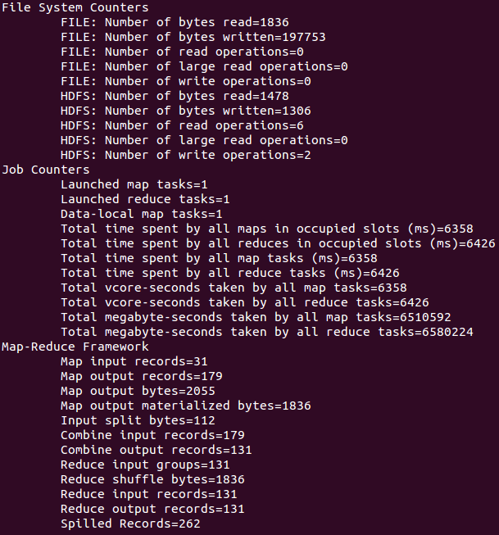The width and height of the screenshot is (499, 535).
Task: Click the "Job Counters" heading
Action: coord(46,170)
